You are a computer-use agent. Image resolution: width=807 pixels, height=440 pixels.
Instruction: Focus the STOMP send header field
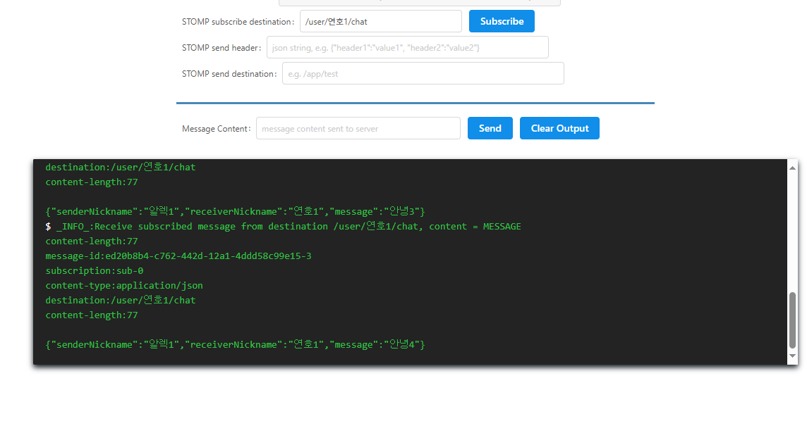pyautogui.click(x=408, y=47)
